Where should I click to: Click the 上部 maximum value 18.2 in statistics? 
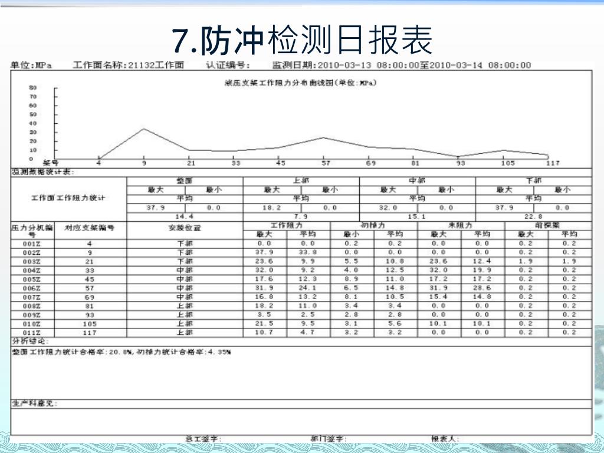[x=272, y=208]
